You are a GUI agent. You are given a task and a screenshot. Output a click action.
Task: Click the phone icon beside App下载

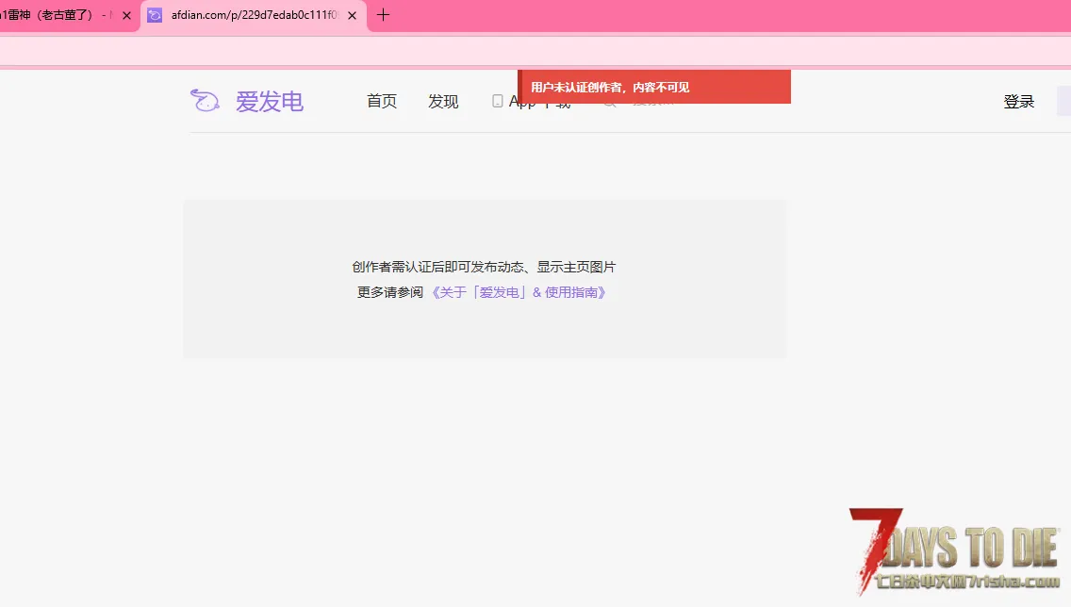tap(498, 101)
